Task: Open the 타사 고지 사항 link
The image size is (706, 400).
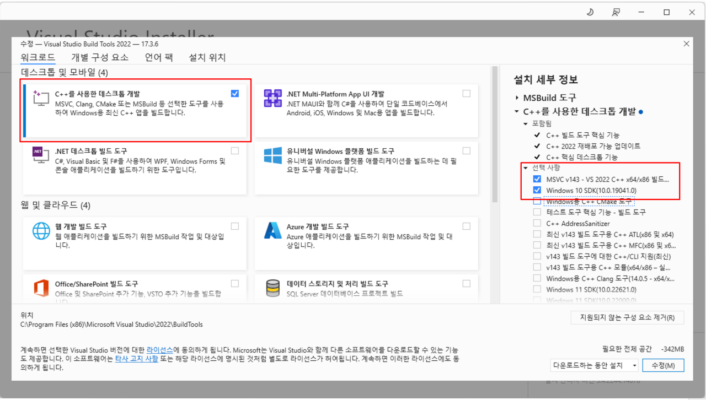Action: 136,358
